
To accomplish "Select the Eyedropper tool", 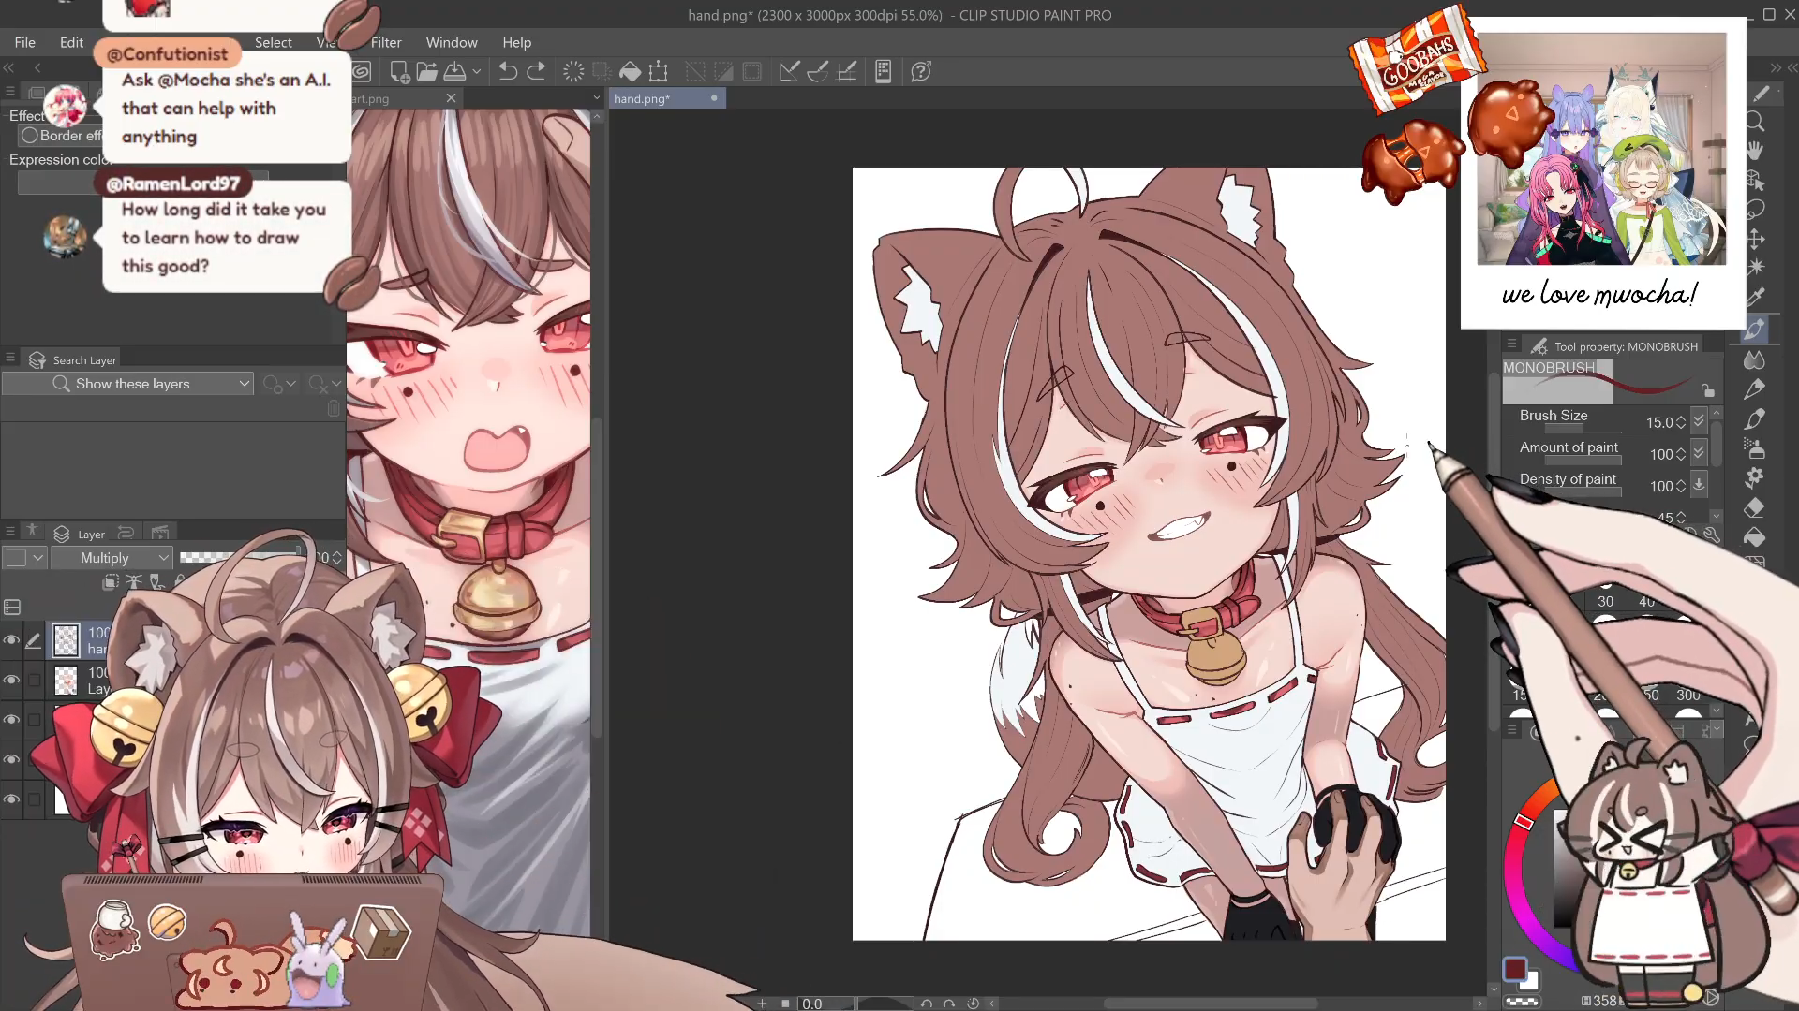I will [x=1755, y=297].
